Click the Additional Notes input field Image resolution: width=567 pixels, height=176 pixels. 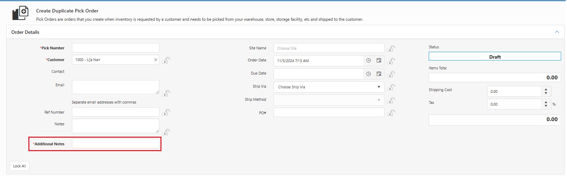tap(115, 144)
